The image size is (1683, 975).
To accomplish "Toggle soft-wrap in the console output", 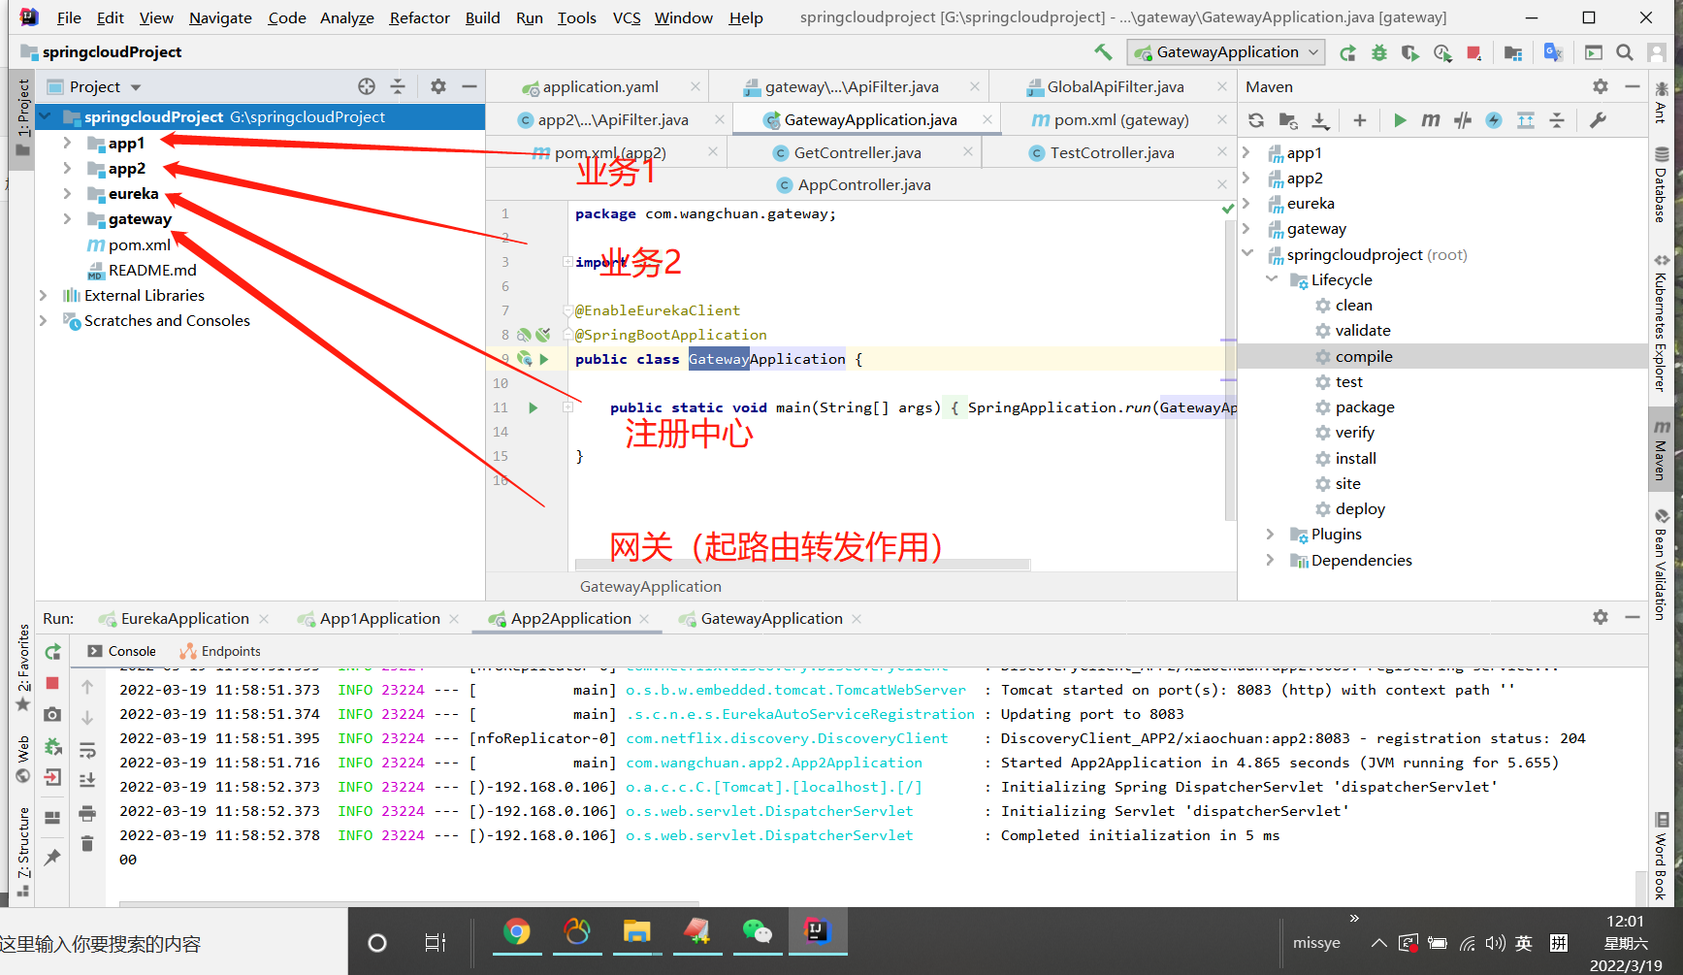I will click(x=87, y=750).
